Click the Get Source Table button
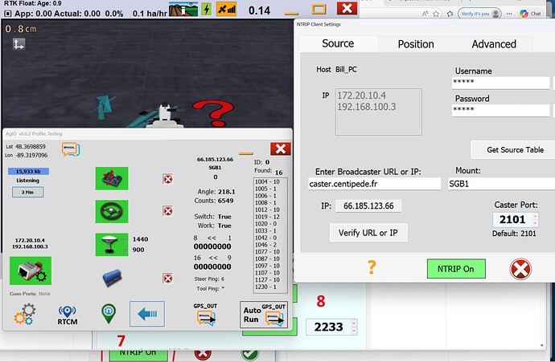 point(514,150)
